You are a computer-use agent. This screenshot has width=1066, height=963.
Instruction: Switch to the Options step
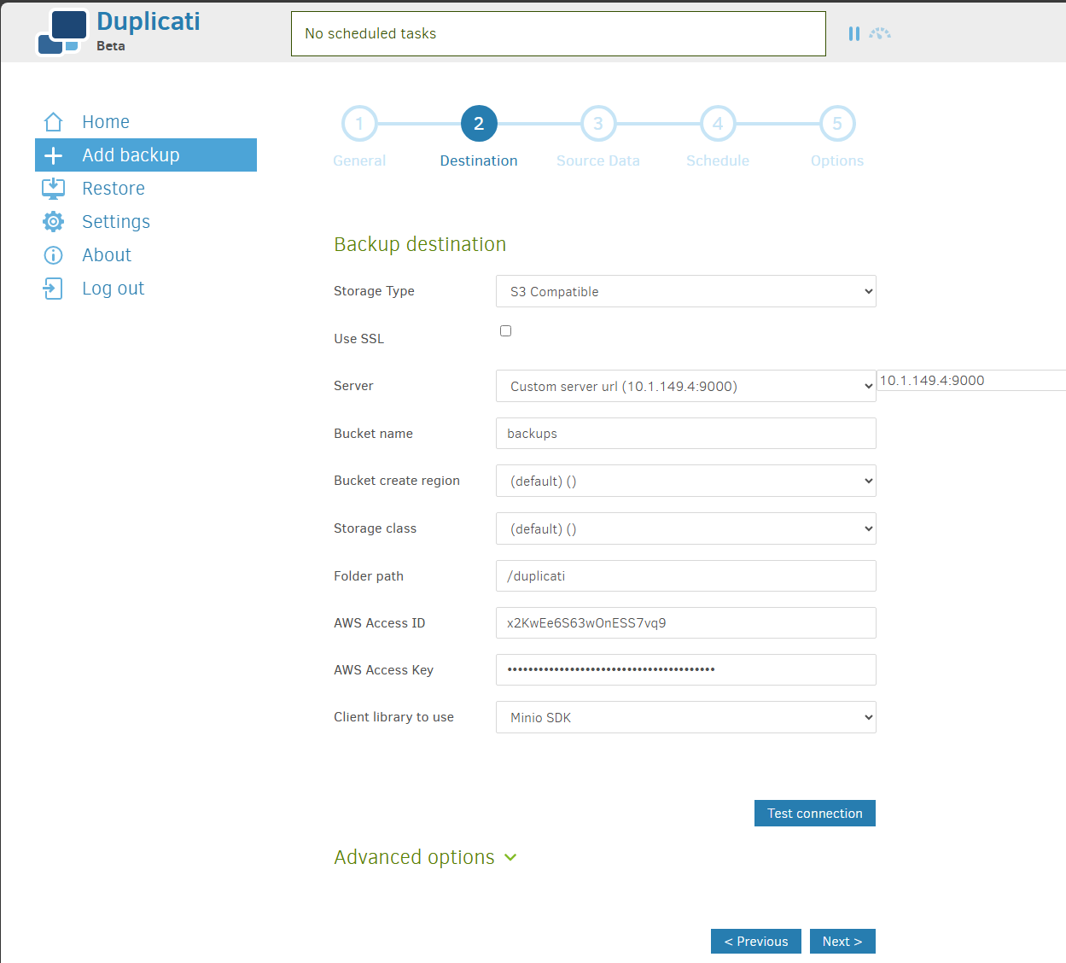[x=837, y=123]
